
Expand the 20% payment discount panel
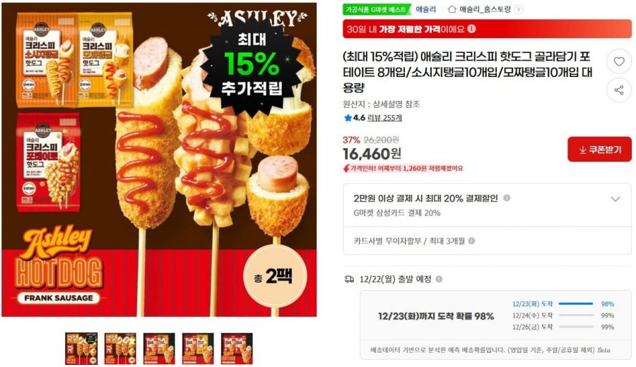pyautogui.click(x=616, y=199)
